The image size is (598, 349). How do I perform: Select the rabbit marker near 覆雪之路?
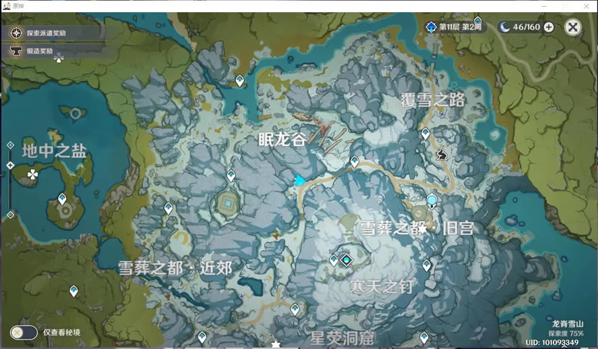[x=442, y=154]
